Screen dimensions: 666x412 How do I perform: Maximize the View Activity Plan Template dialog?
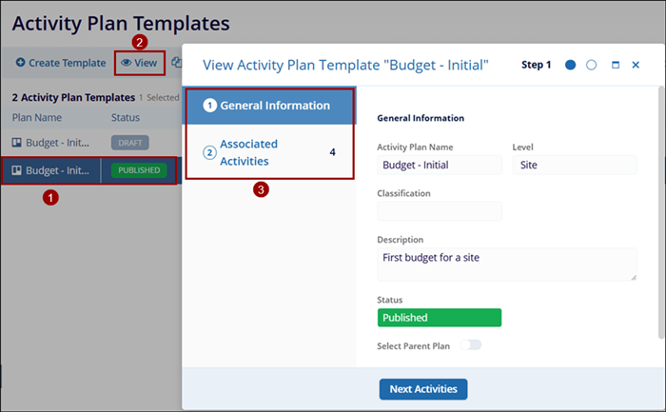click(616, 65)
